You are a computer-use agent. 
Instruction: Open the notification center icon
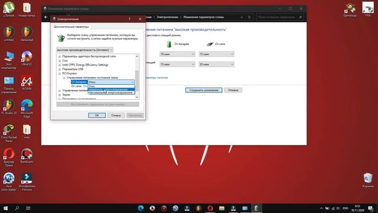[x=371, y=208]
